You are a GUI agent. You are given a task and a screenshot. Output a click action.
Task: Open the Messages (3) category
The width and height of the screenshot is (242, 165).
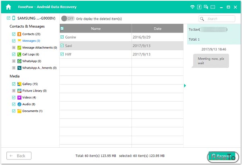pyautogui.click(x=31, y=41)
